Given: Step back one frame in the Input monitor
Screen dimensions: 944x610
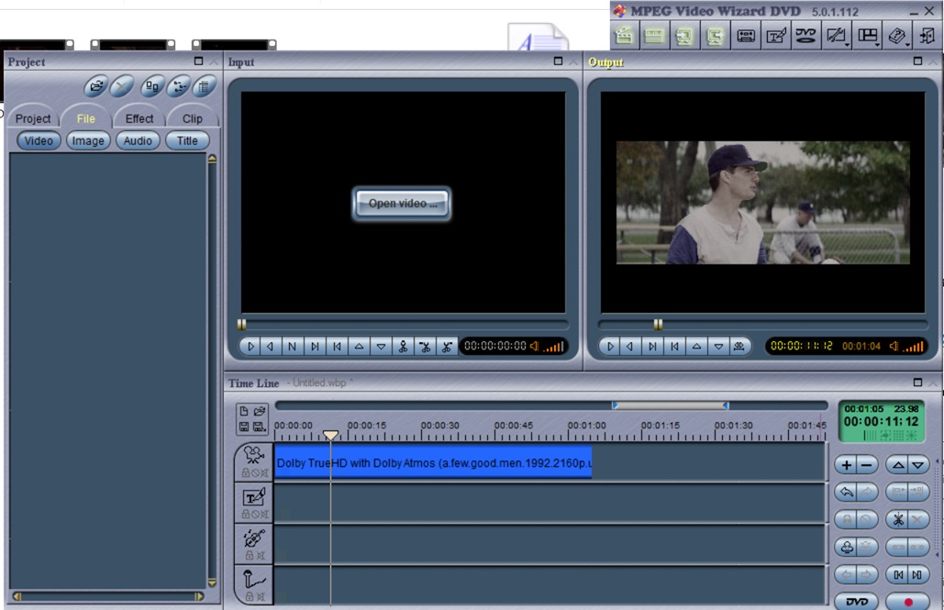Looking at the screenshot, I should click(x=271, y=346).
